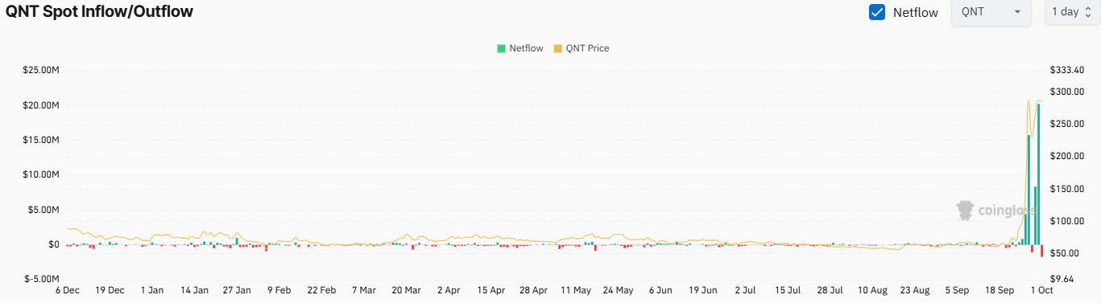Click the 11 May date label
The height and width of the screenshot is (303, 1101).
pyautogui.click(x=576, y=290)
